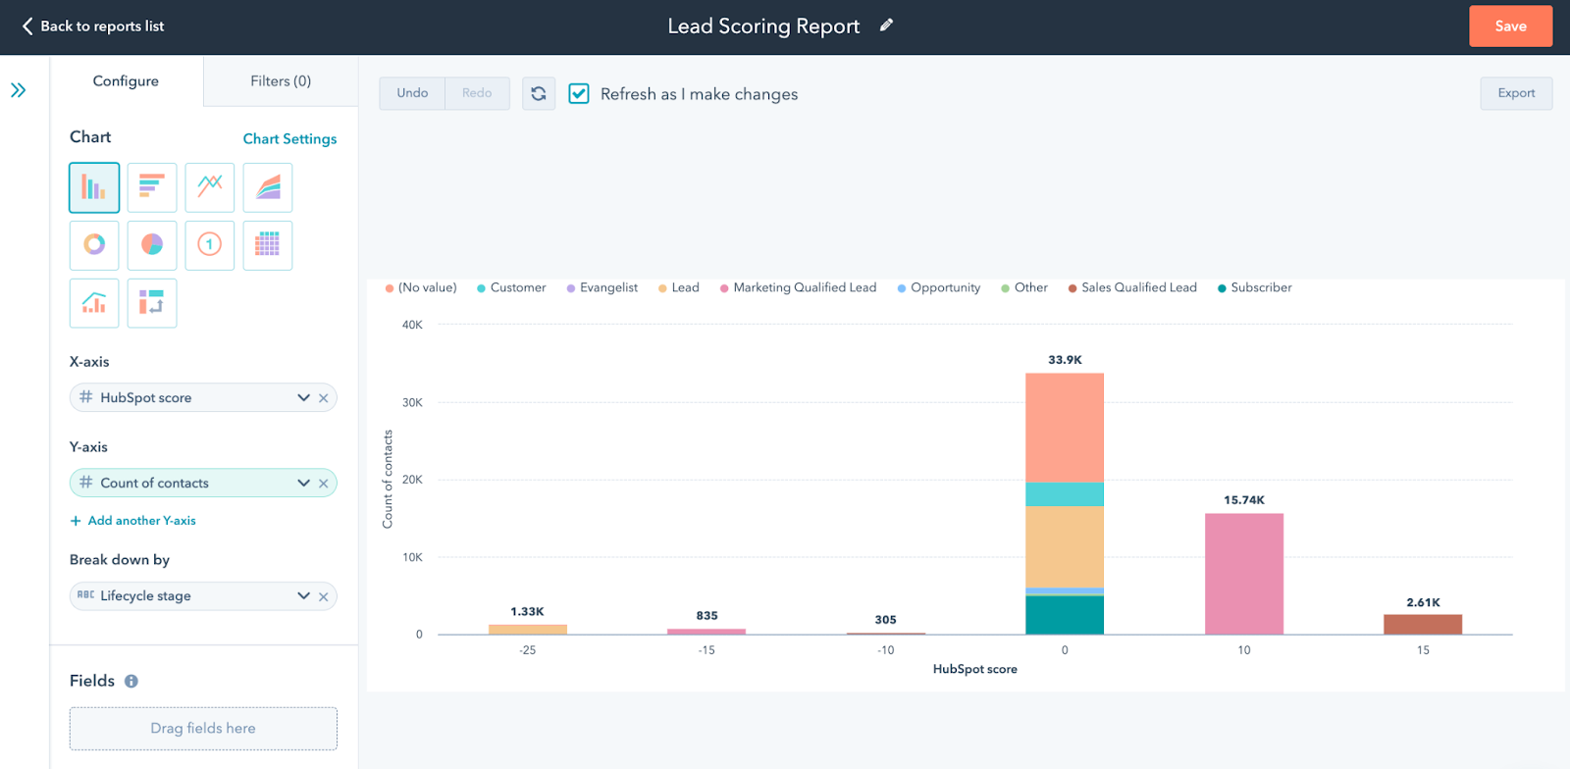Click the Redo button

477,93
